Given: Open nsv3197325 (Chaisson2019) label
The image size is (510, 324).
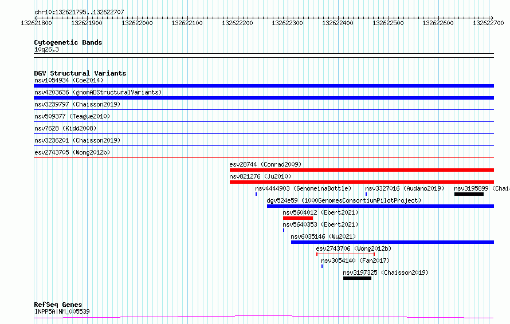Looking at the screenshot, I should coord(386,272).
